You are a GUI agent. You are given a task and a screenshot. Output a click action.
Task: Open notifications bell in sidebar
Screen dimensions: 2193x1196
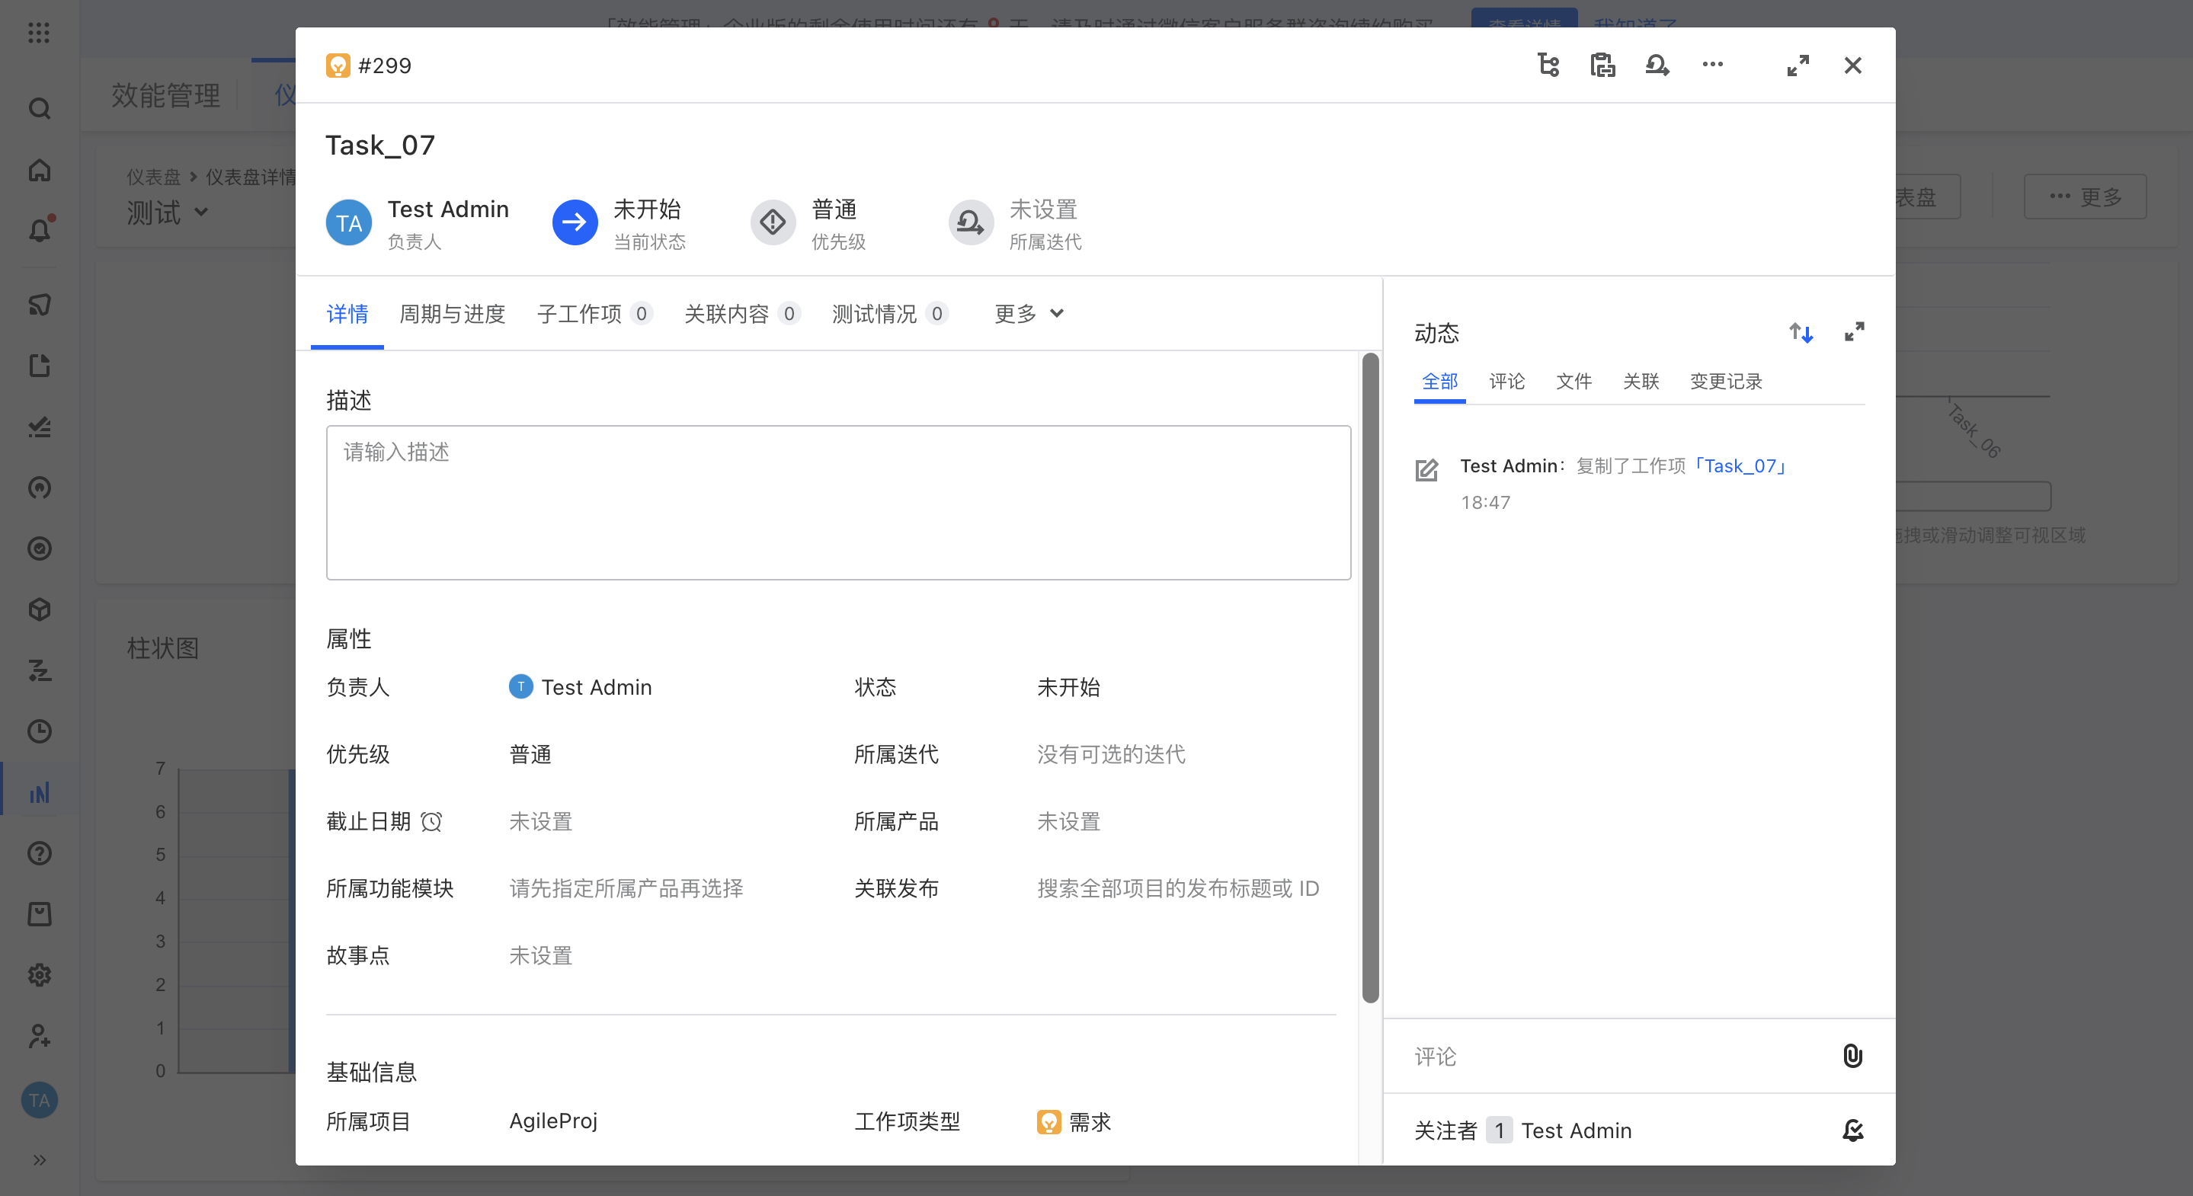tap(39, 231)
